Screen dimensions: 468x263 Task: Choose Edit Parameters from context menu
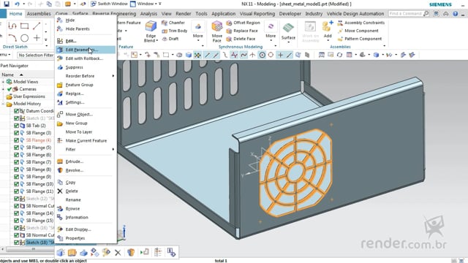pyautogui.click(x=86, y=50)
